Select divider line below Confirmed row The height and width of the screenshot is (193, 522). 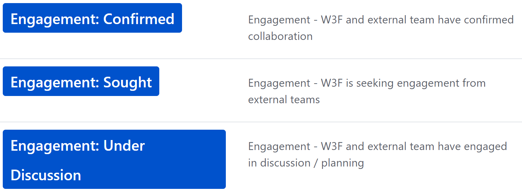coord(261,58)
